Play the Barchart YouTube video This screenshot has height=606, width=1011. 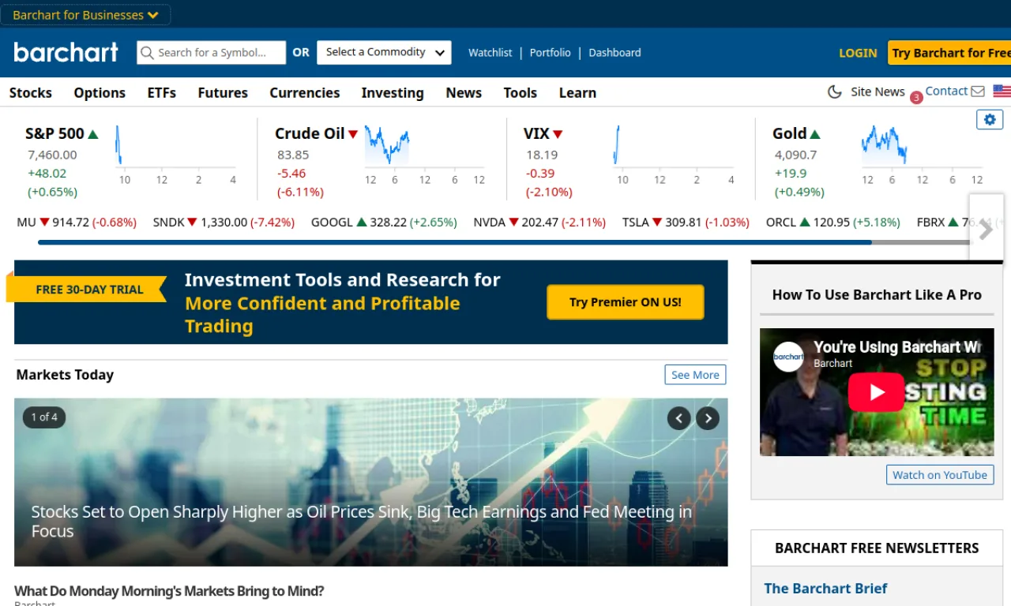click(876, 392)
